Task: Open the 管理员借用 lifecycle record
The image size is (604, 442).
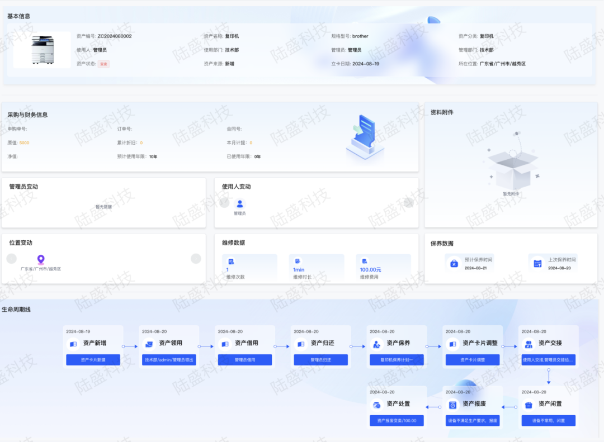Action: 244,360
